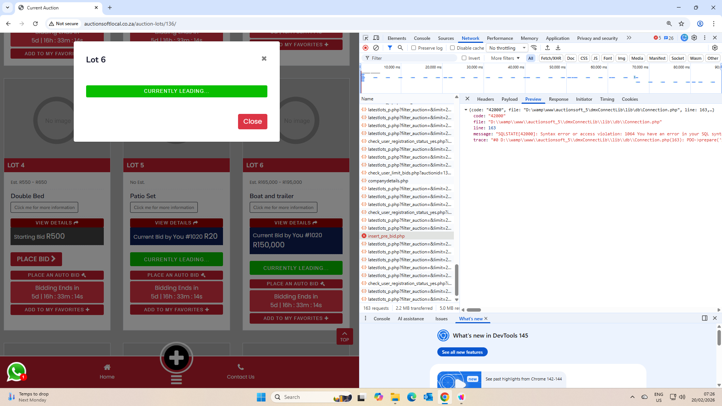
Task: Click the inspect element selector icon
Action: pos(366,38)
